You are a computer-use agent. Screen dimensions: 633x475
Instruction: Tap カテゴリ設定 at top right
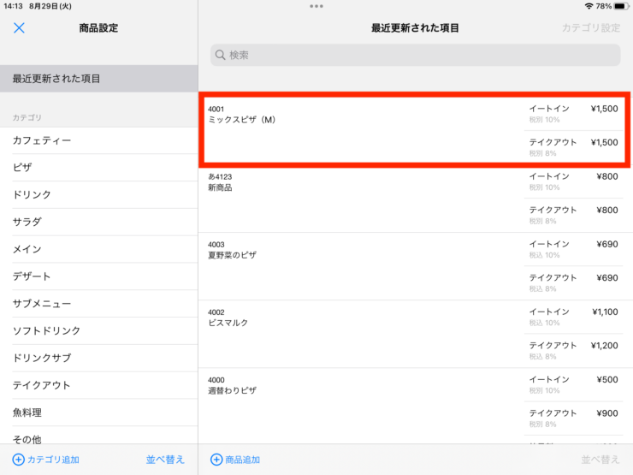point(591,28)
